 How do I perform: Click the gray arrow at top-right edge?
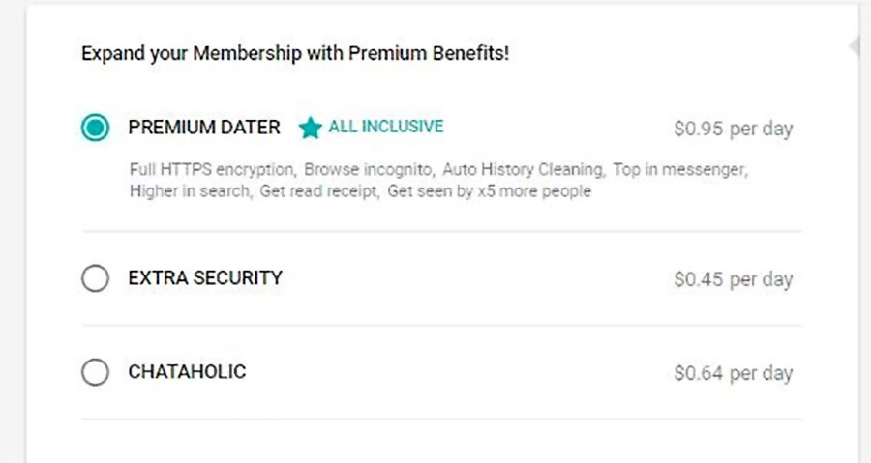854,46
